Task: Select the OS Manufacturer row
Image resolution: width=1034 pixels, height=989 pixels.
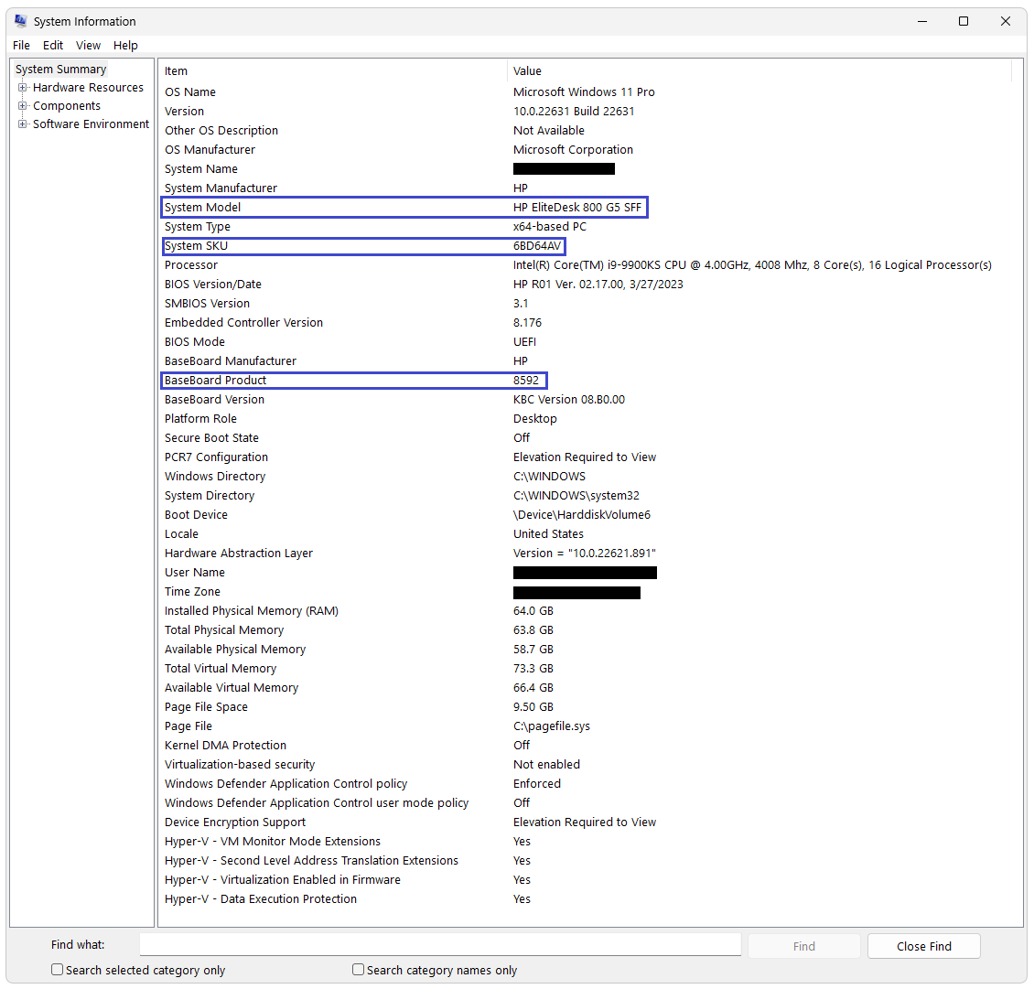Action: pyautogui.click(x=585, y=150)
